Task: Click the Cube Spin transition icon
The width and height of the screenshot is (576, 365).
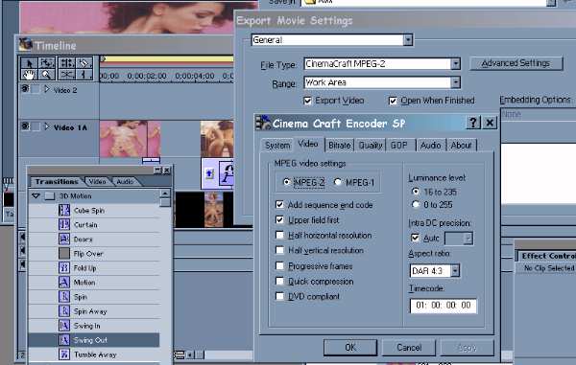Action: tap(64, 210)
